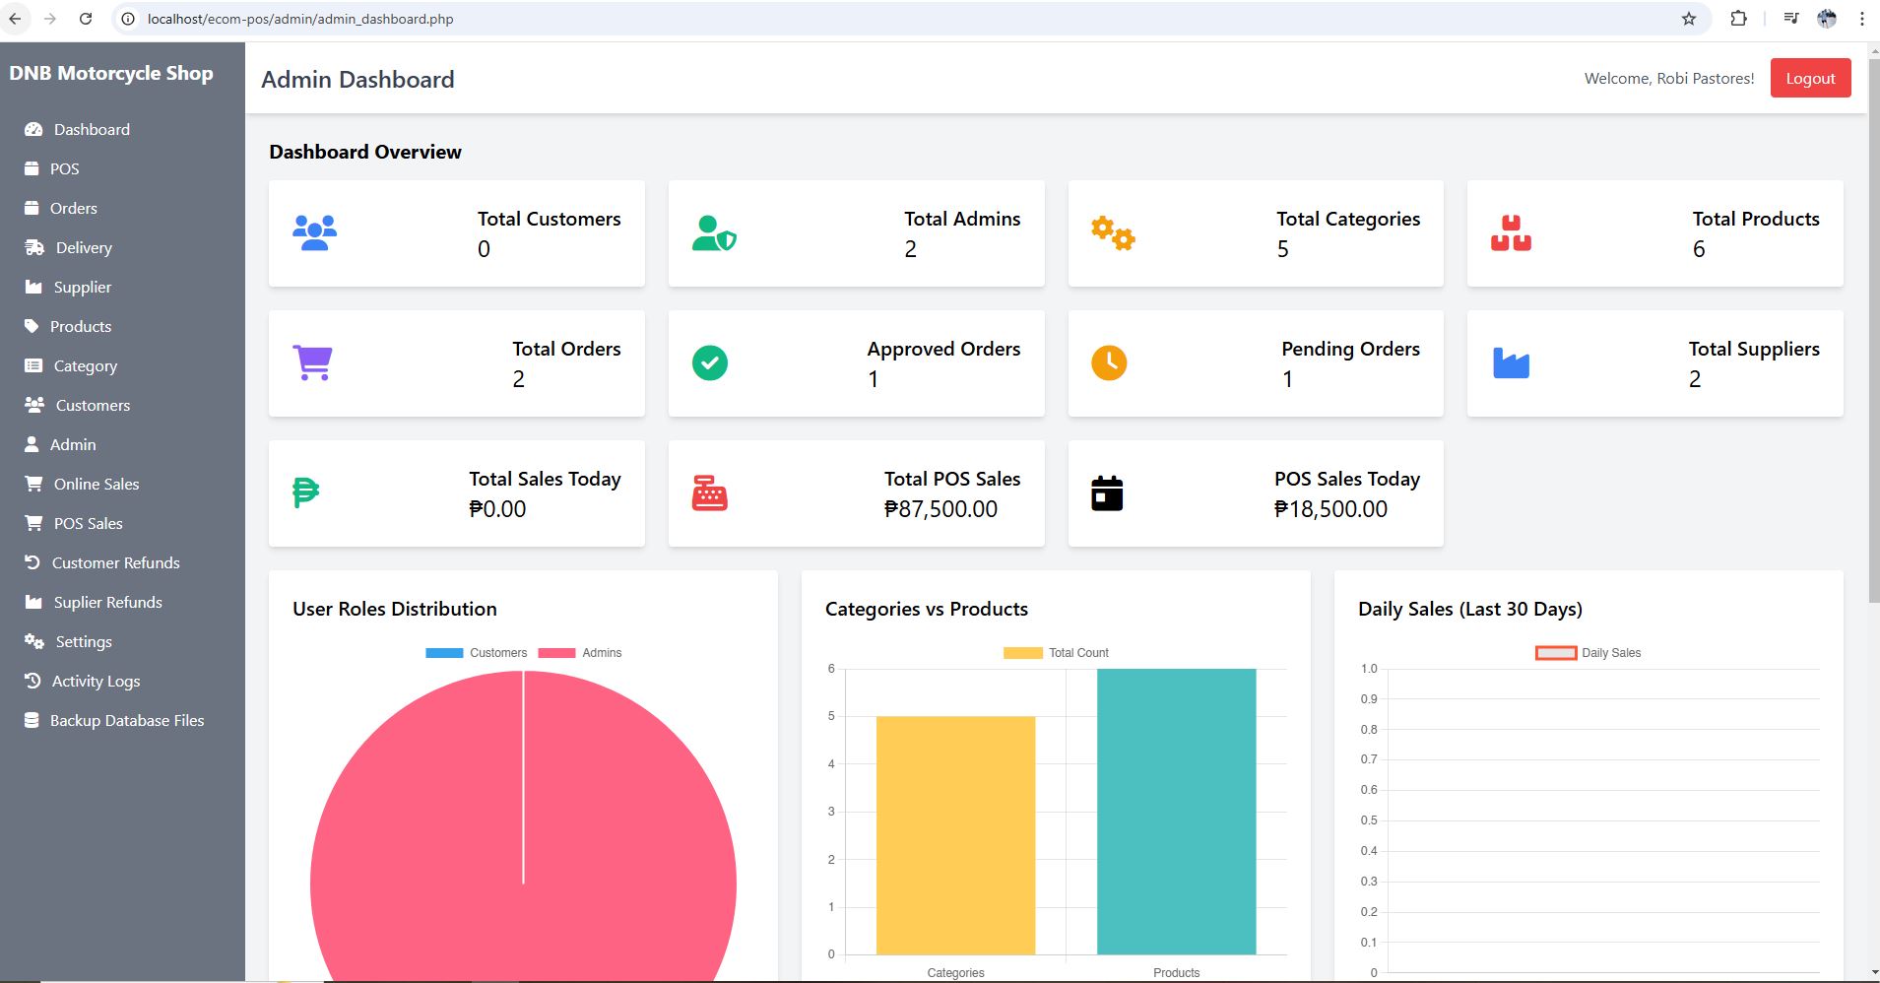Click the red boxes icon on Total Products card
This screenshot has width=1880, height=983.
(1511, 233)
